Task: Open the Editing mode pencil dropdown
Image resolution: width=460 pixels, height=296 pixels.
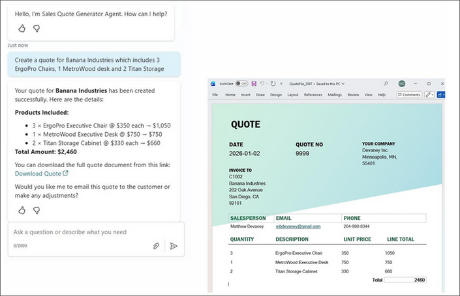Action: pyautogui.click(x=429, y=95)
